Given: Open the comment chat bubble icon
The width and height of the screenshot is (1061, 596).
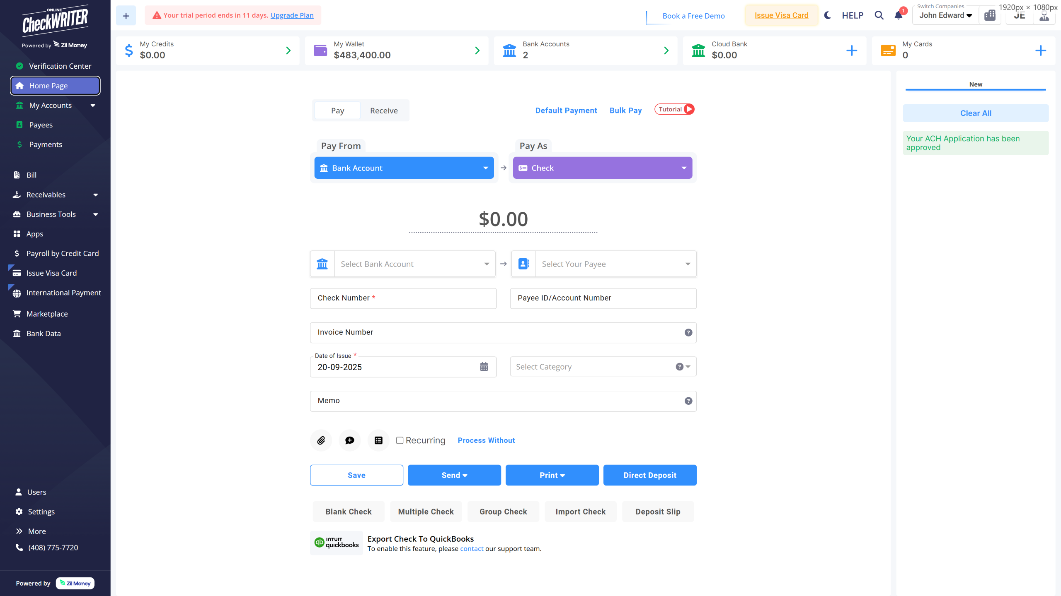Looking at the screenshot, I should (349, 440).
